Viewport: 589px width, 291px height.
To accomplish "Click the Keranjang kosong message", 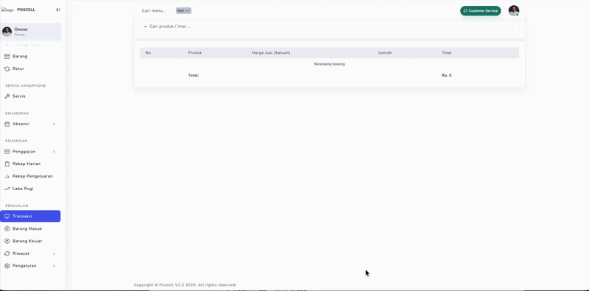I will 329,64.
